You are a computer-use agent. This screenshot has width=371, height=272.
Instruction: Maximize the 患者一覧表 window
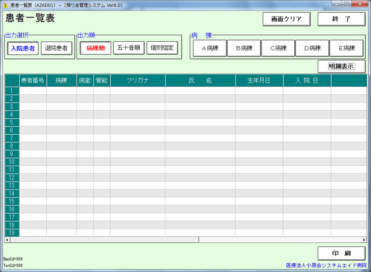(x=346, y=4)
